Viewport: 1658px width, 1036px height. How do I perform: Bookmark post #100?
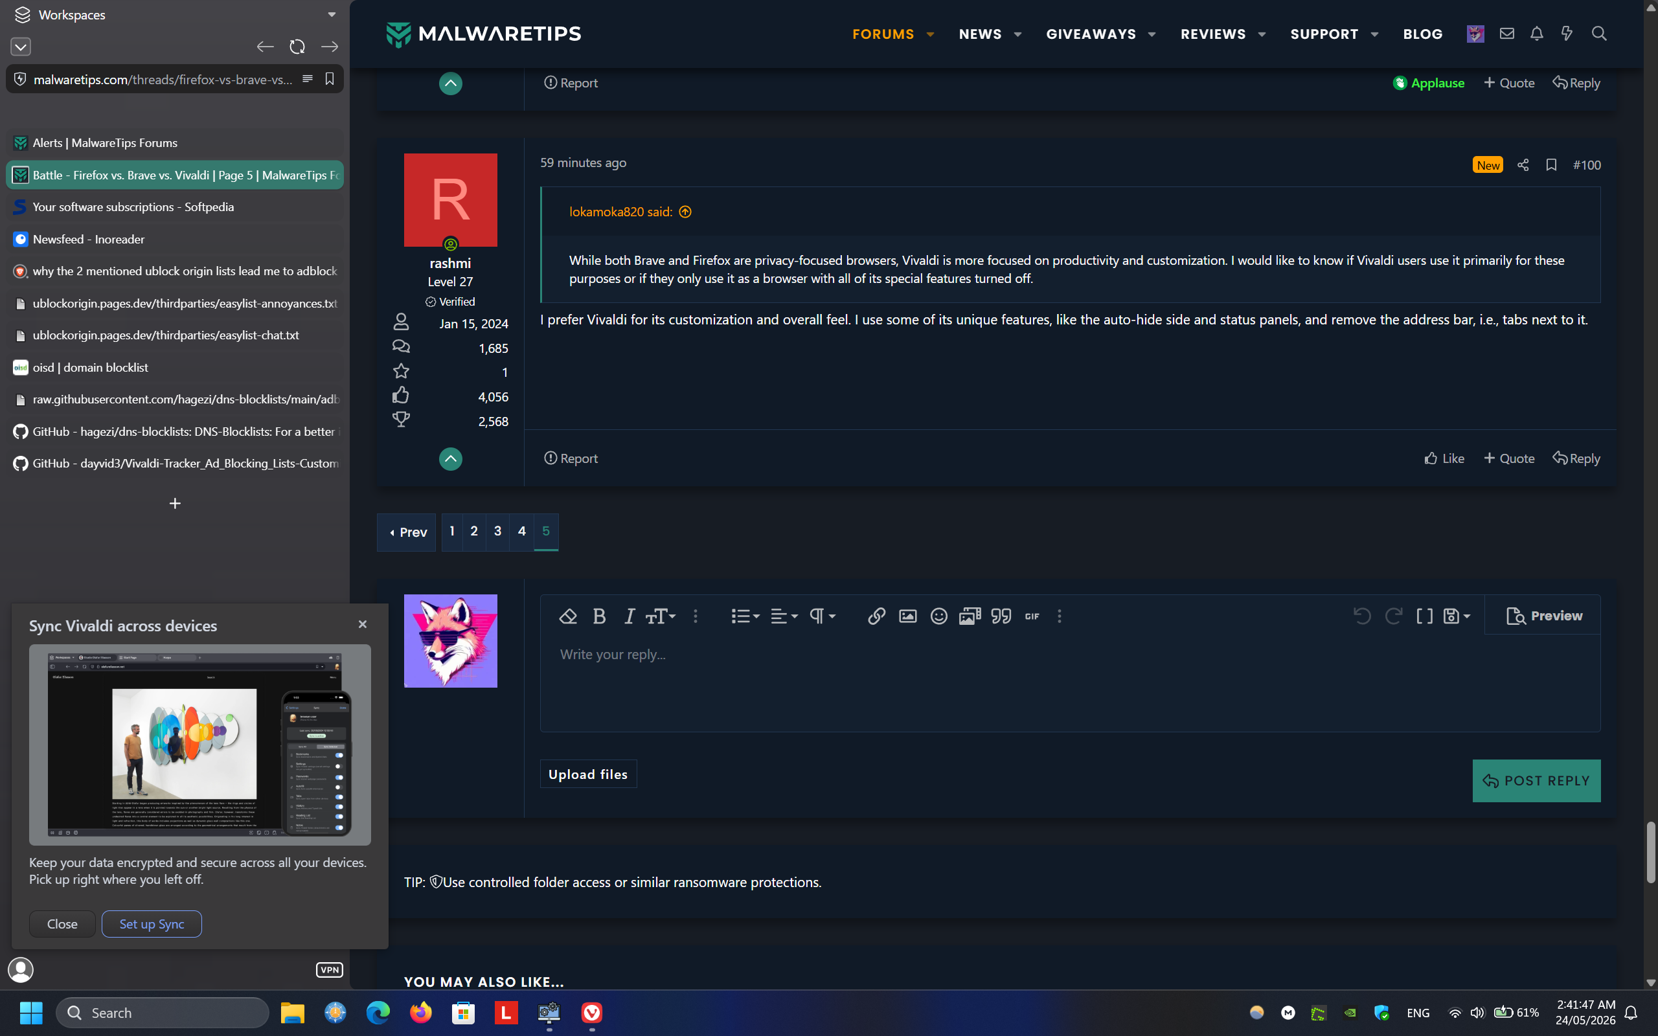(1551, 165)
